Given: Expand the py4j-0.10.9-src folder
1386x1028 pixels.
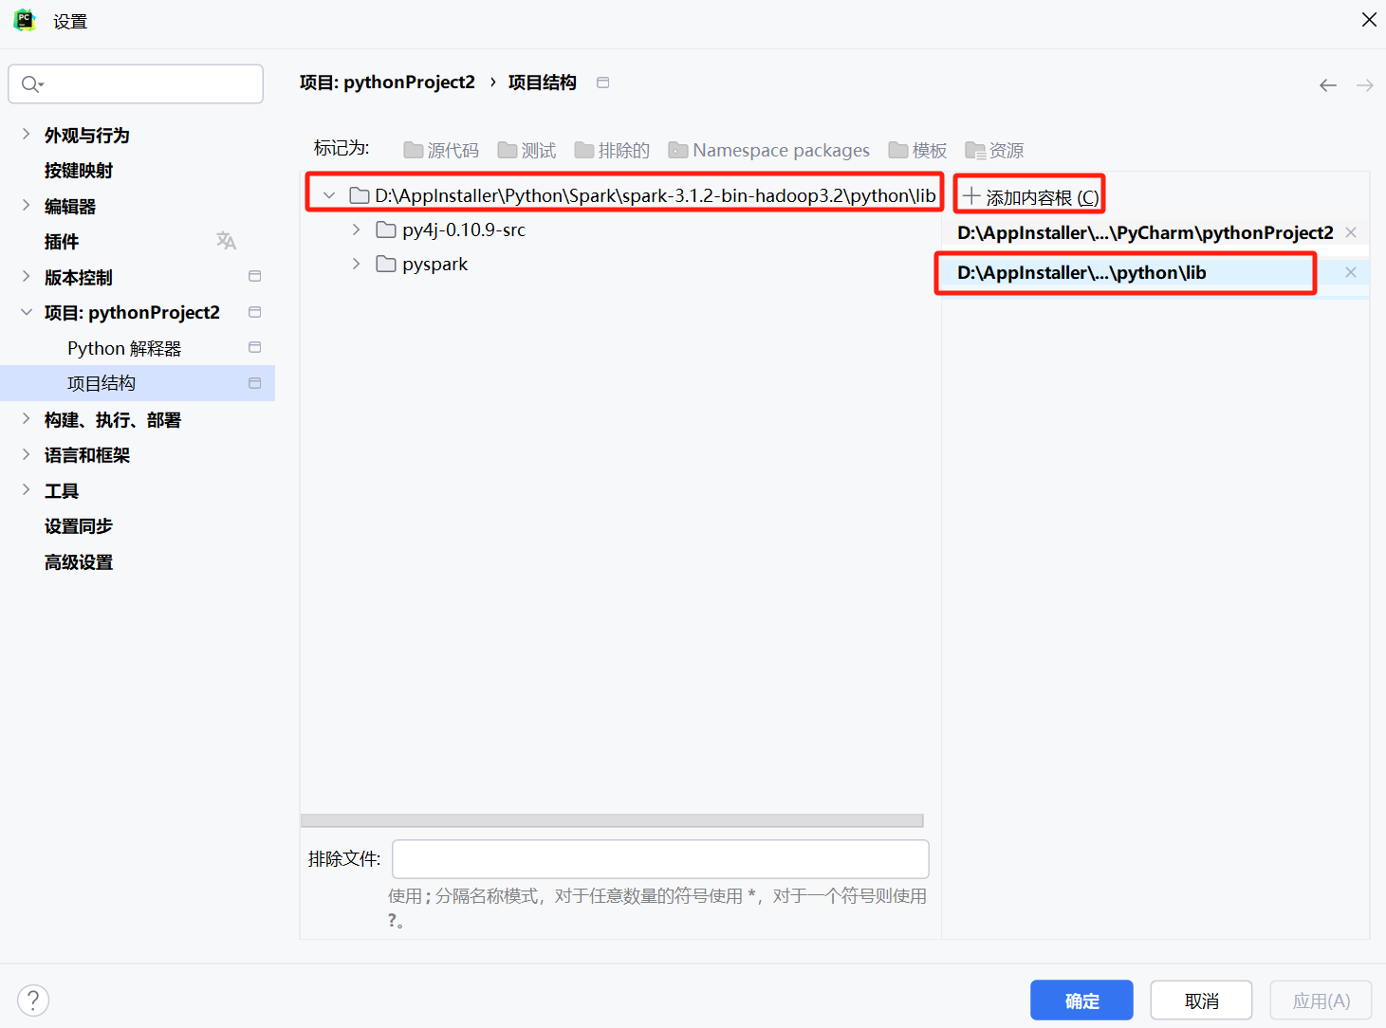Looking at the screenshot, I should coord(356,229).
